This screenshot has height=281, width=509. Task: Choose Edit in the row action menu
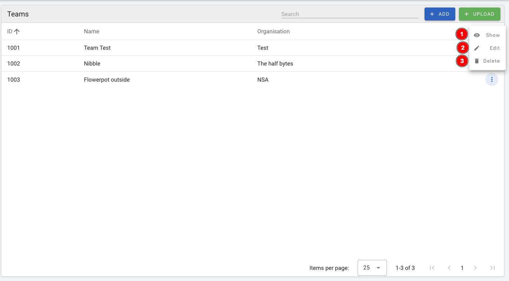(494, 48)
